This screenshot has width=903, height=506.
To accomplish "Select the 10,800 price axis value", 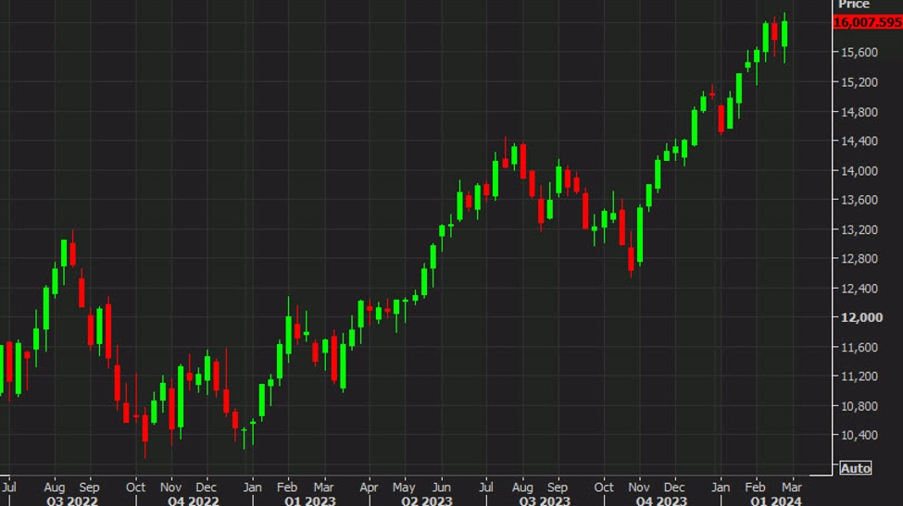I will pos(859,406).
